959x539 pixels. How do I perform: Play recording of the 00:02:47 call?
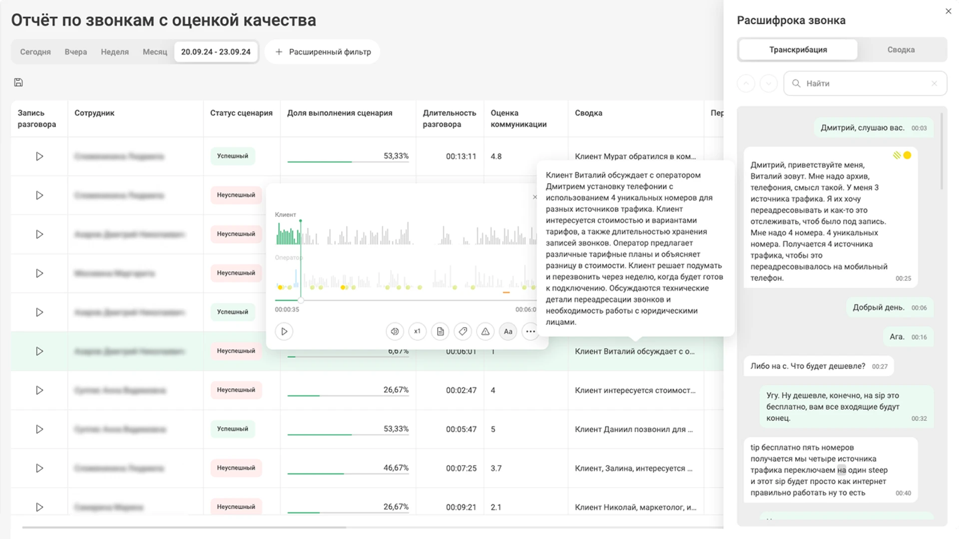tap(39, 390)
